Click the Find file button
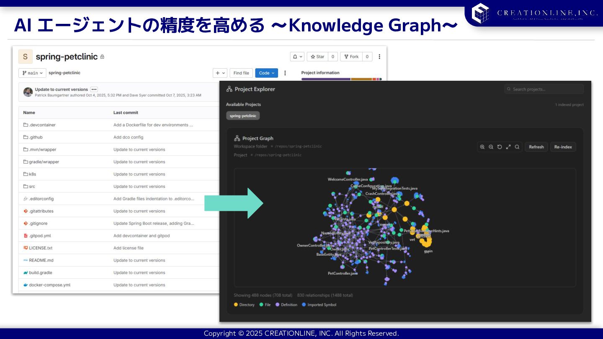Image resolution: width=603 pixels, height=339 pixels. coord(241,73)
